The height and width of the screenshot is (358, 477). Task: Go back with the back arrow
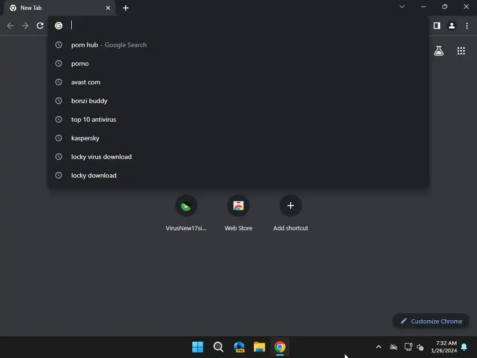click(10, 26)
